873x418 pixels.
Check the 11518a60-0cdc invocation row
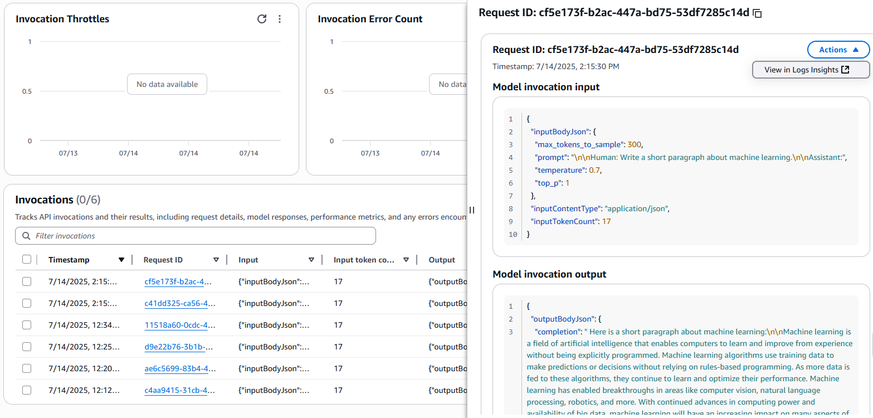click(27, 325)
